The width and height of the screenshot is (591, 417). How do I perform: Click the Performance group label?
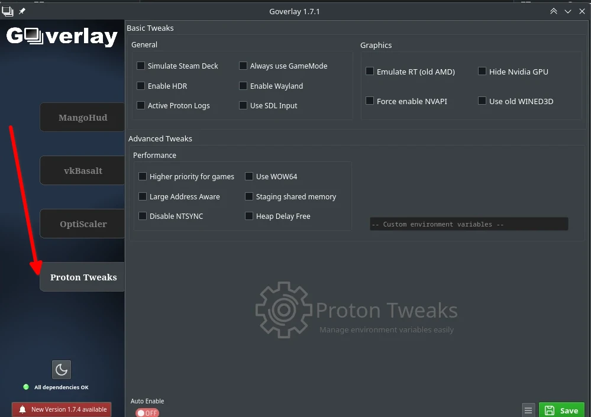(154, 155)
